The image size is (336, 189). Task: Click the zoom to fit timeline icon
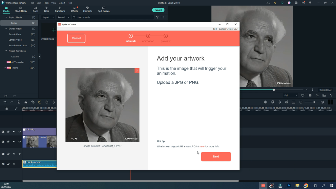[294, 102]
